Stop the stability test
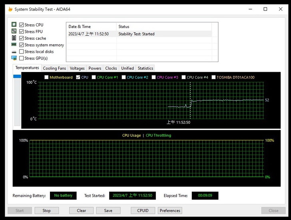 click(47, 210)
